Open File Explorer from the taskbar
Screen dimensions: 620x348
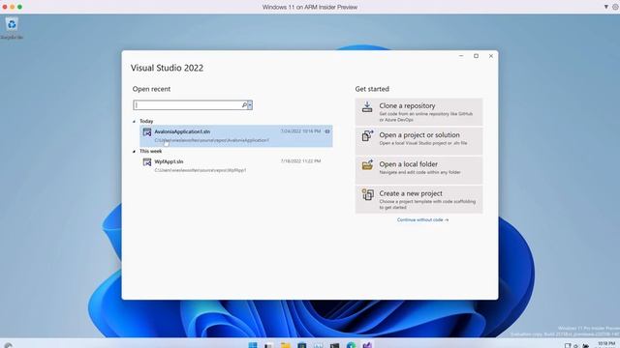point(286,345)
